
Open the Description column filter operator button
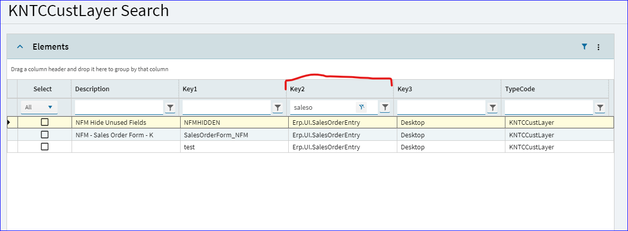pos(170,107)
